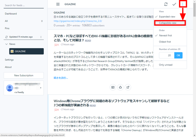Click the New Subscription button
The height and width of the screenshot is (137, 196).
24,76
